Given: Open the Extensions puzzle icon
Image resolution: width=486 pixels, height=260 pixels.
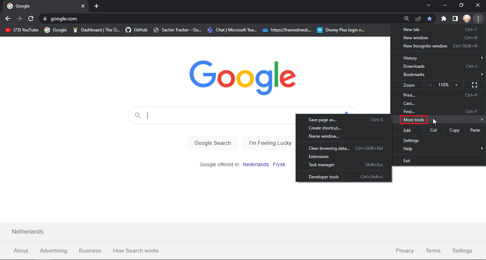Looking at the screenshot, I should pos(444,19).
